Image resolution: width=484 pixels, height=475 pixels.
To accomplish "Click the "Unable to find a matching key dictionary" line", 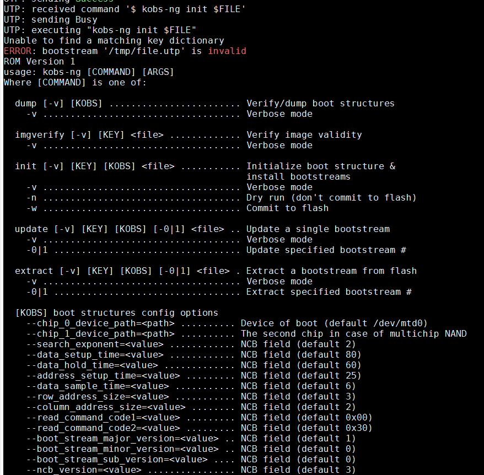I will tap(114, 41).
